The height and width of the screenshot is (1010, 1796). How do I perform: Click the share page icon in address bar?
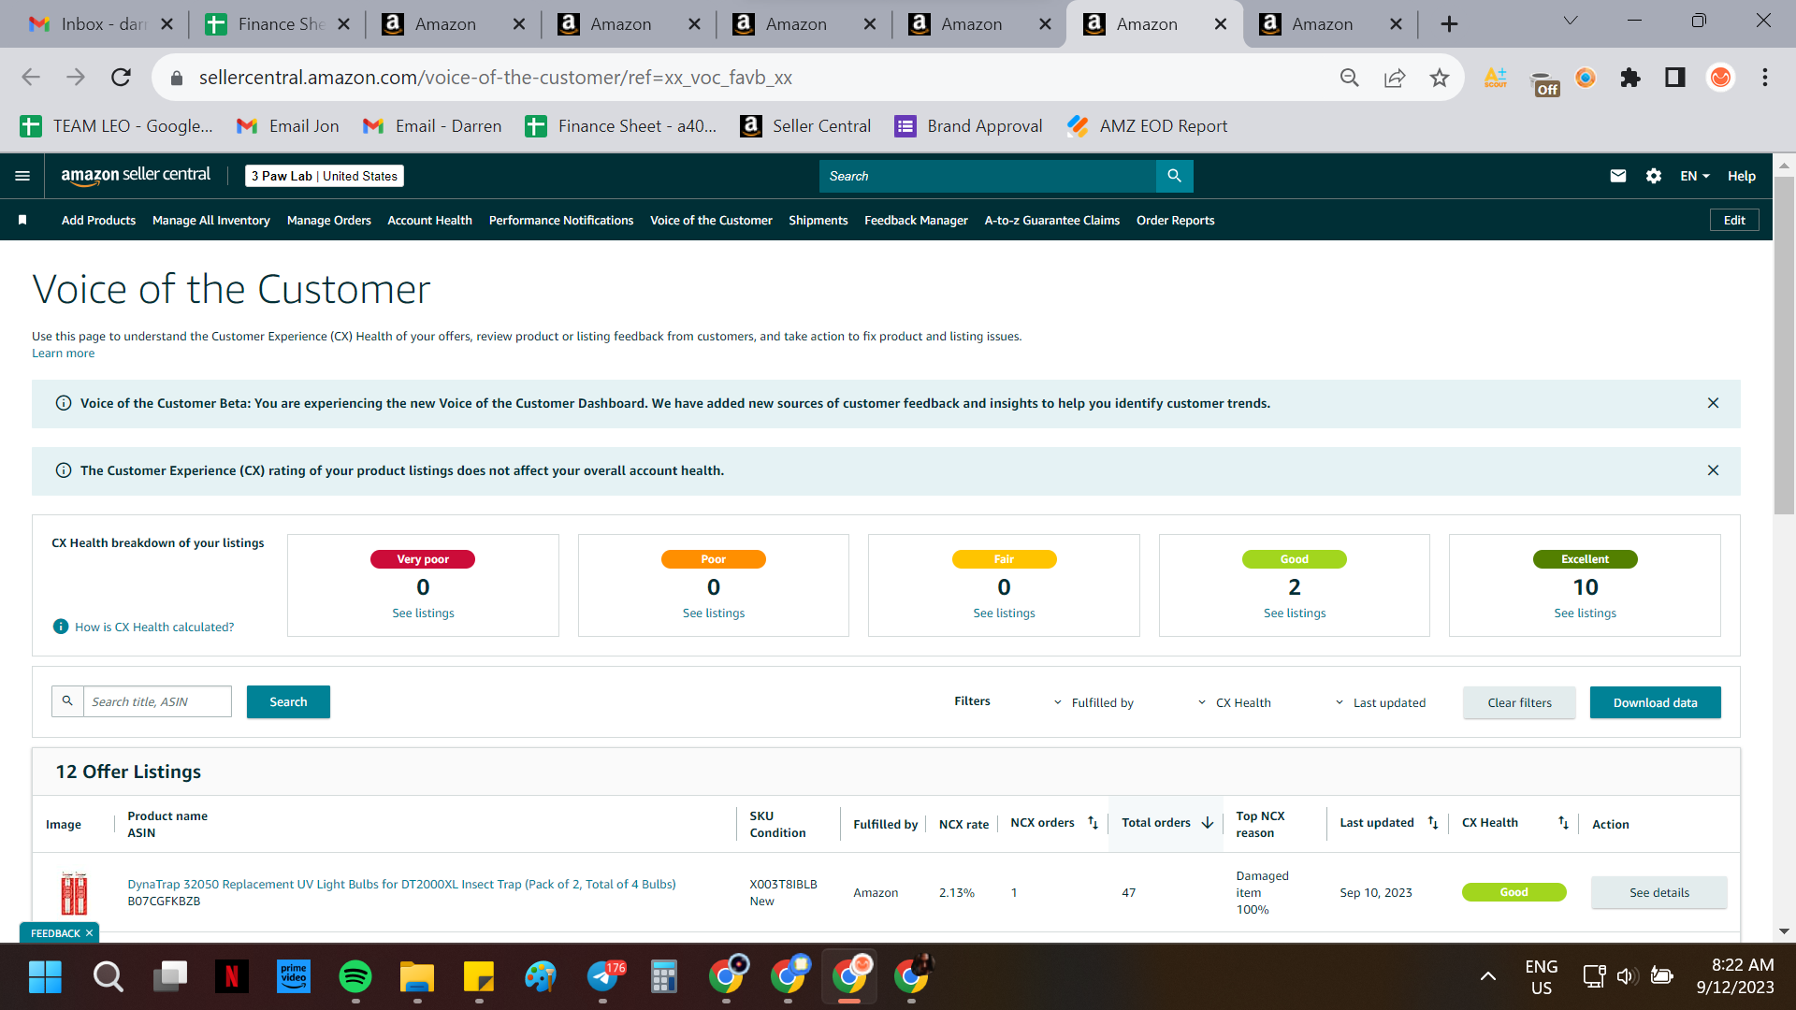coord(1395,78)
